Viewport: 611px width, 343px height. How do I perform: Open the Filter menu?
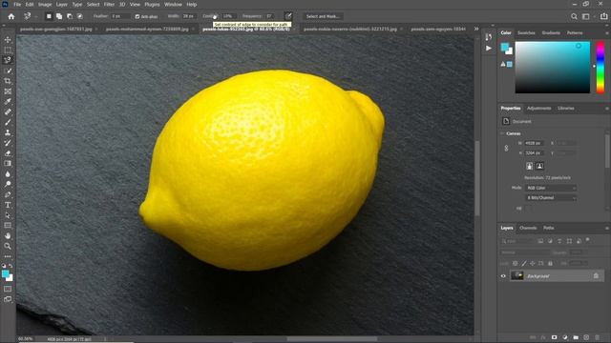click(109, 4)
